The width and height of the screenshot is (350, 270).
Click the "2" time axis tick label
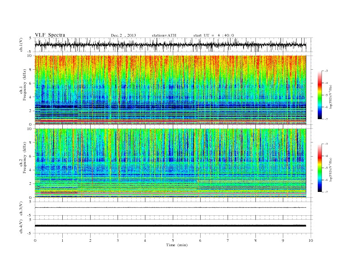(90, 240)
